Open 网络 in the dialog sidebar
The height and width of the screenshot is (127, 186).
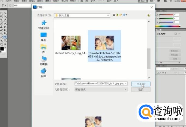44,73
